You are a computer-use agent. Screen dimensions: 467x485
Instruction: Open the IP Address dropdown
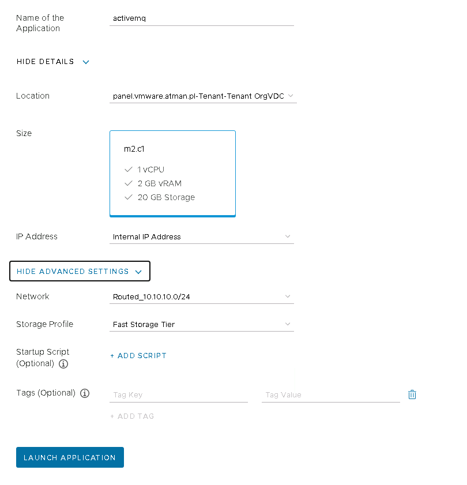click(201, 236)
